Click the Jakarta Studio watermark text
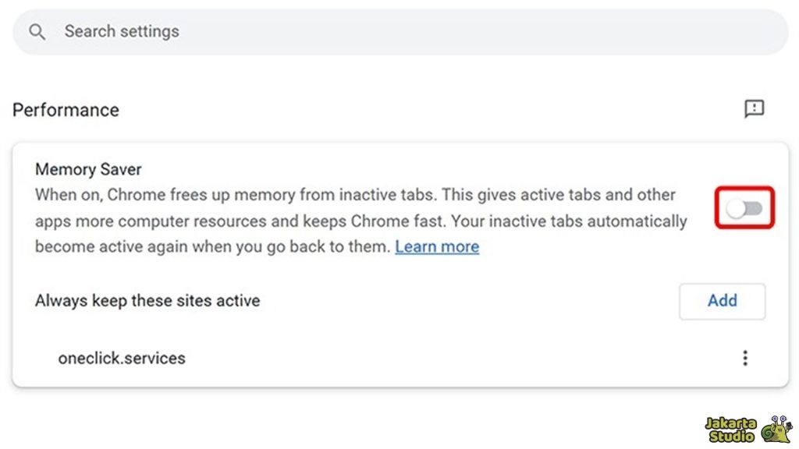Screen dimensions: 799x449 click(x=730, y=430)
